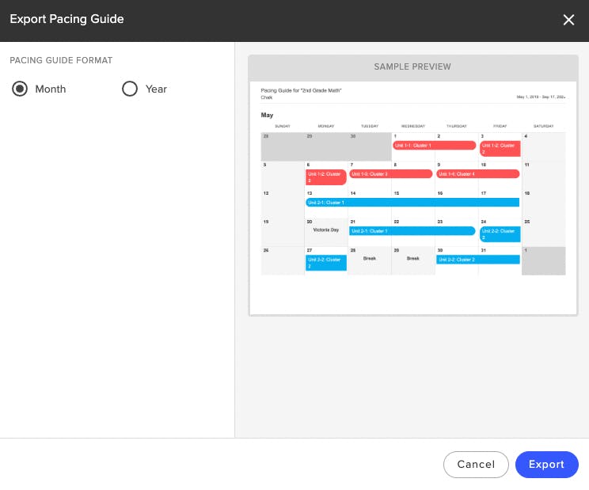The height and width of the screenshot is (490, 589).
Task: Select the Year format radio button
Action: click(130, 89)
